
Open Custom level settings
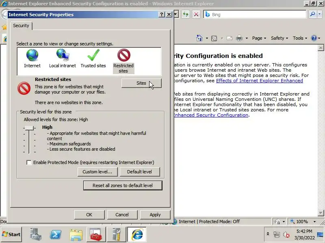pyautogui.click(x=97, y=172)
